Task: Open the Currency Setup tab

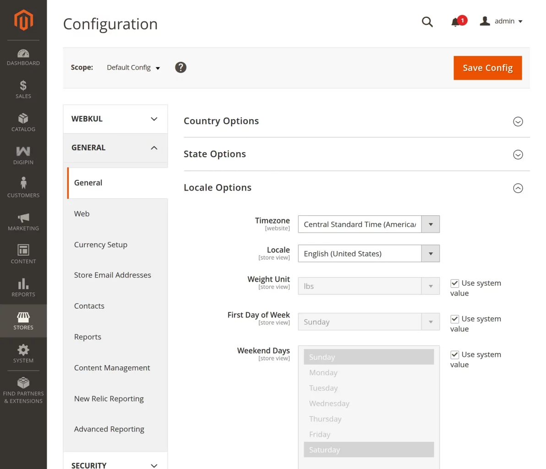Action: 101,245
